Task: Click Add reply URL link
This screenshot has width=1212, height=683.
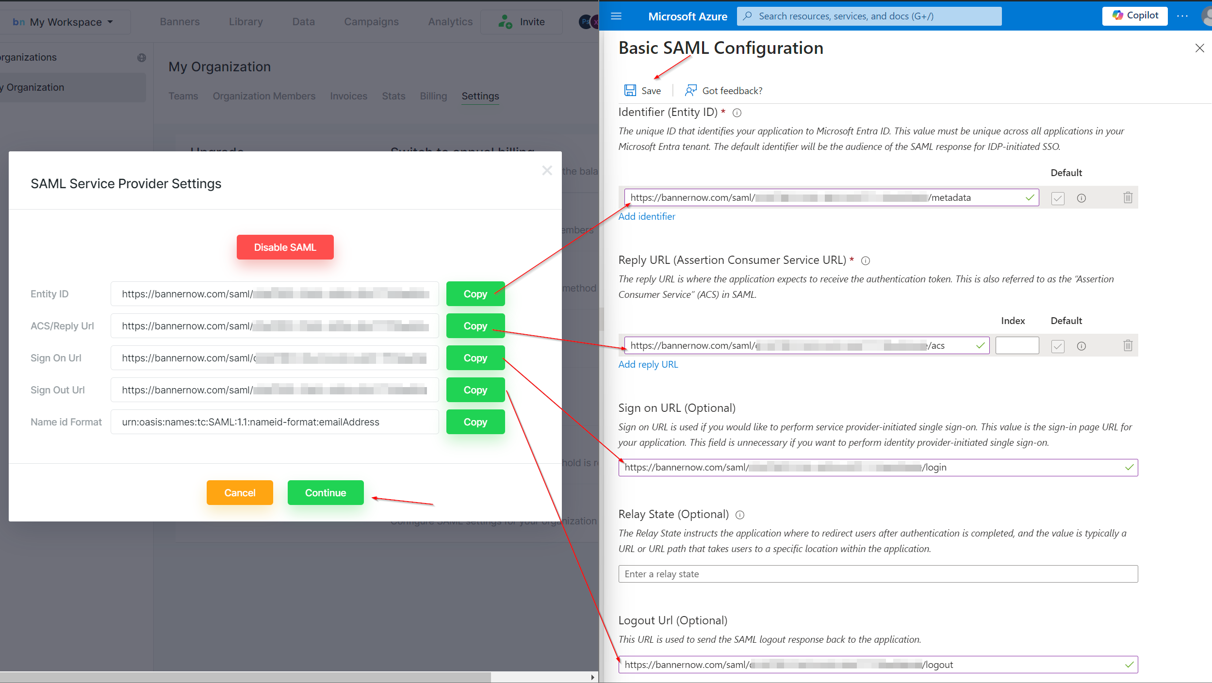Action: tap(648, 364)
